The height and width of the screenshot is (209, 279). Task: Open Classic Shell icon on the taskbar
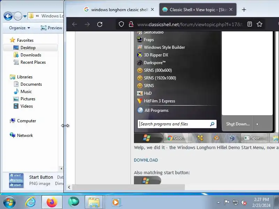pos(74,202)
